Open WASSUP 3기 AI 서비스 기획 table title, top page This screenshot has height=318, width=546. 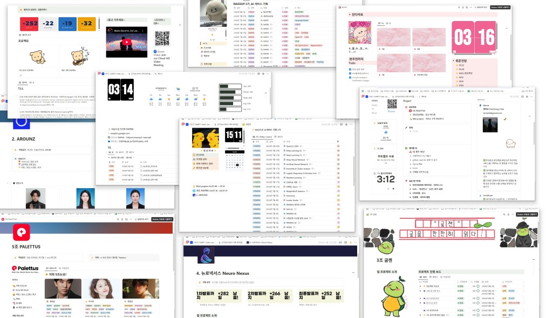click(x=250, y=3)
